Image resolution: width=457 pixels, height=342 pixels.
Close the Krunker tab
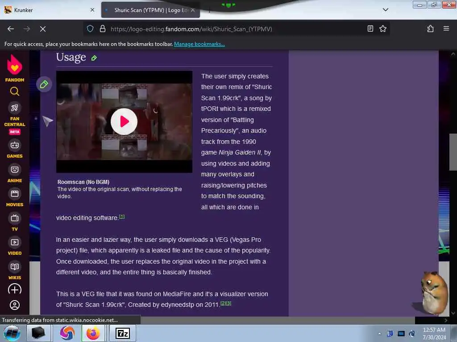point(92,10)
